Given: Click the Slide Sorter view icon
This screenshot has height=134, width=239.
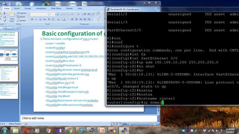Looking at the screenshot, I should pyautogui.click(x=117, y=124).
